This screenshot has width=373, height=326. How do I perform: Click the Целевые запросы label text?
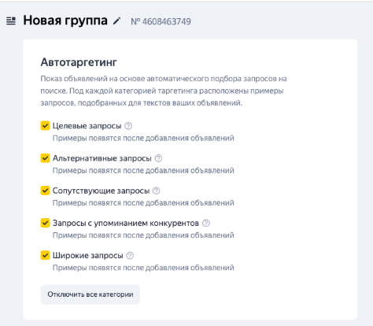pos(87,126)
